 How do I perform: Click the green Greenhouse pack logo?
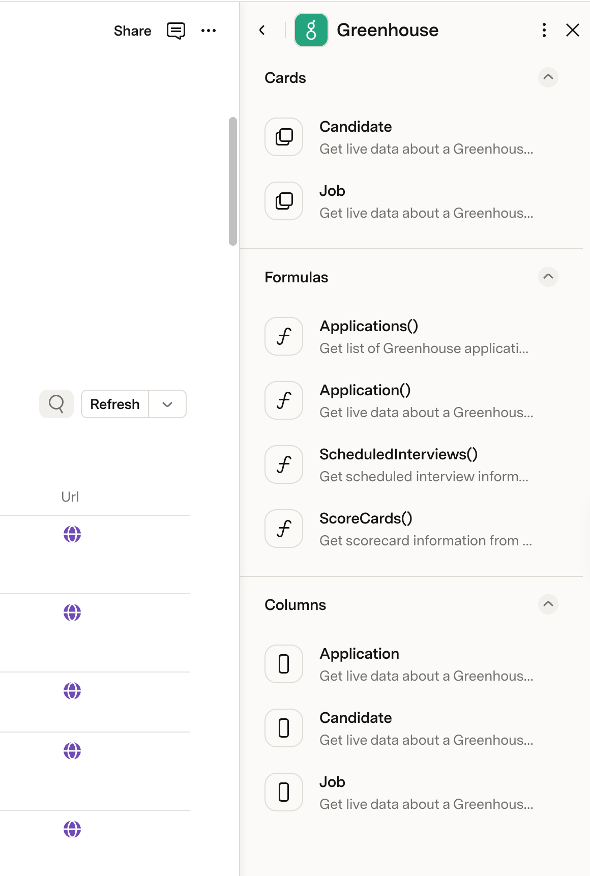pyautogui.click(x=311, y=30)
